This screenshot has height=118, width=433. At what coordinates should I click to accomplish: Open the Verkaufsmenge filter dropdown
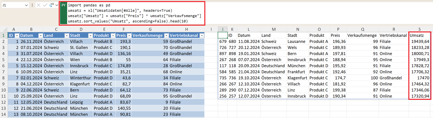tap(166, 36)
